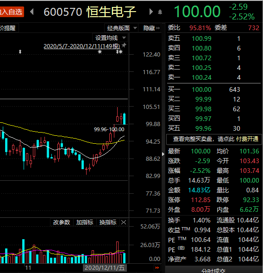
Task: Click 委差 value 732
Action: tap(254, 28)
